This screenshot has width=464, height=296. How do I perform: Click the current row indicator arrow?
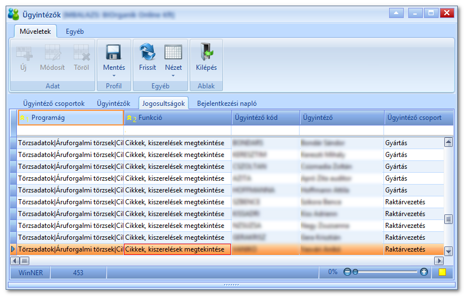click(x=13, y=249)
